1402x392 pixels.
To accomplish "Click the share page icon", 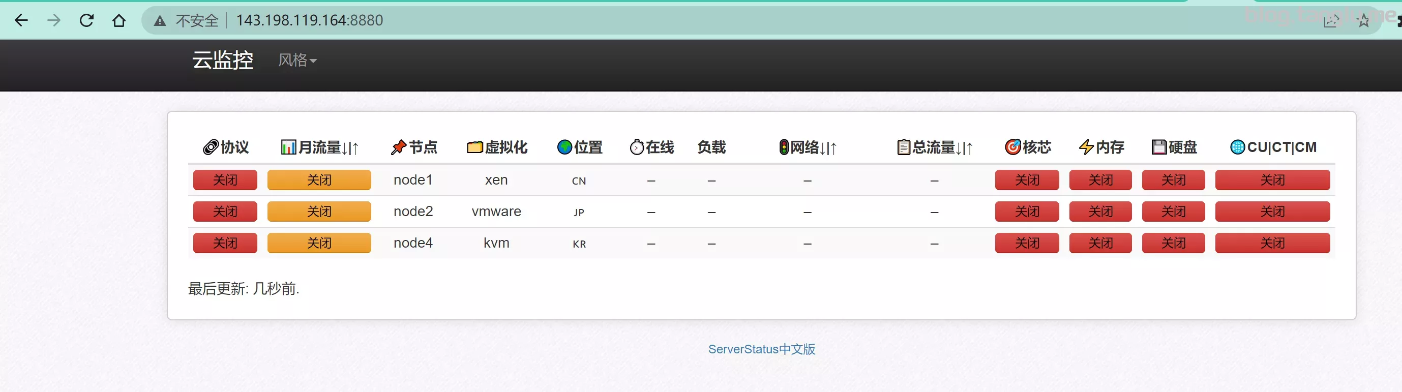I will [x=1331, y=21].
